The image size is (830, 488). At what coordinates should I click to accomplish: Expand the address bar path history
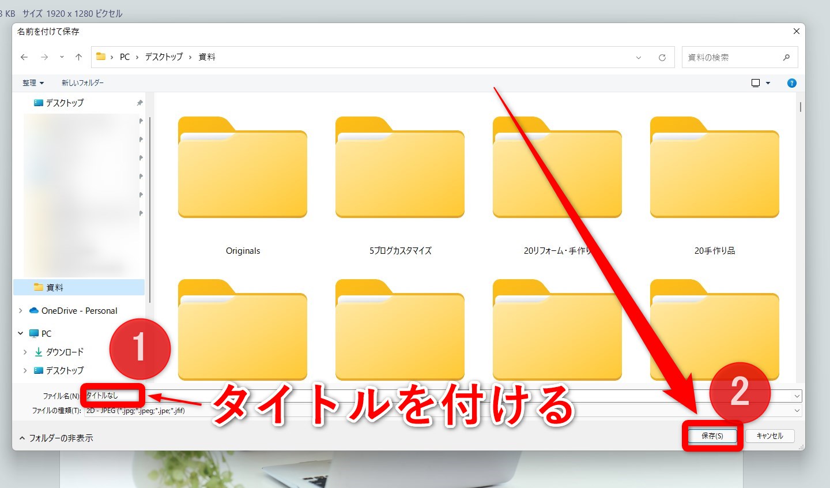[x=639, y=58]
